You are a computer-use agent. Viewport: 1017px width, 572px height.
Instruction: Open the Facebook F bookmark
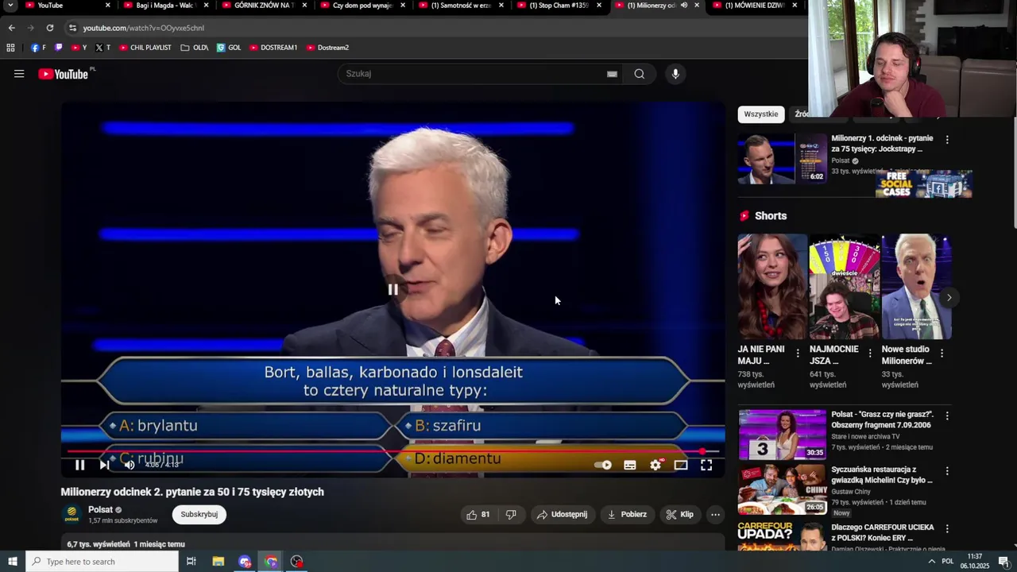coord(38,48)
